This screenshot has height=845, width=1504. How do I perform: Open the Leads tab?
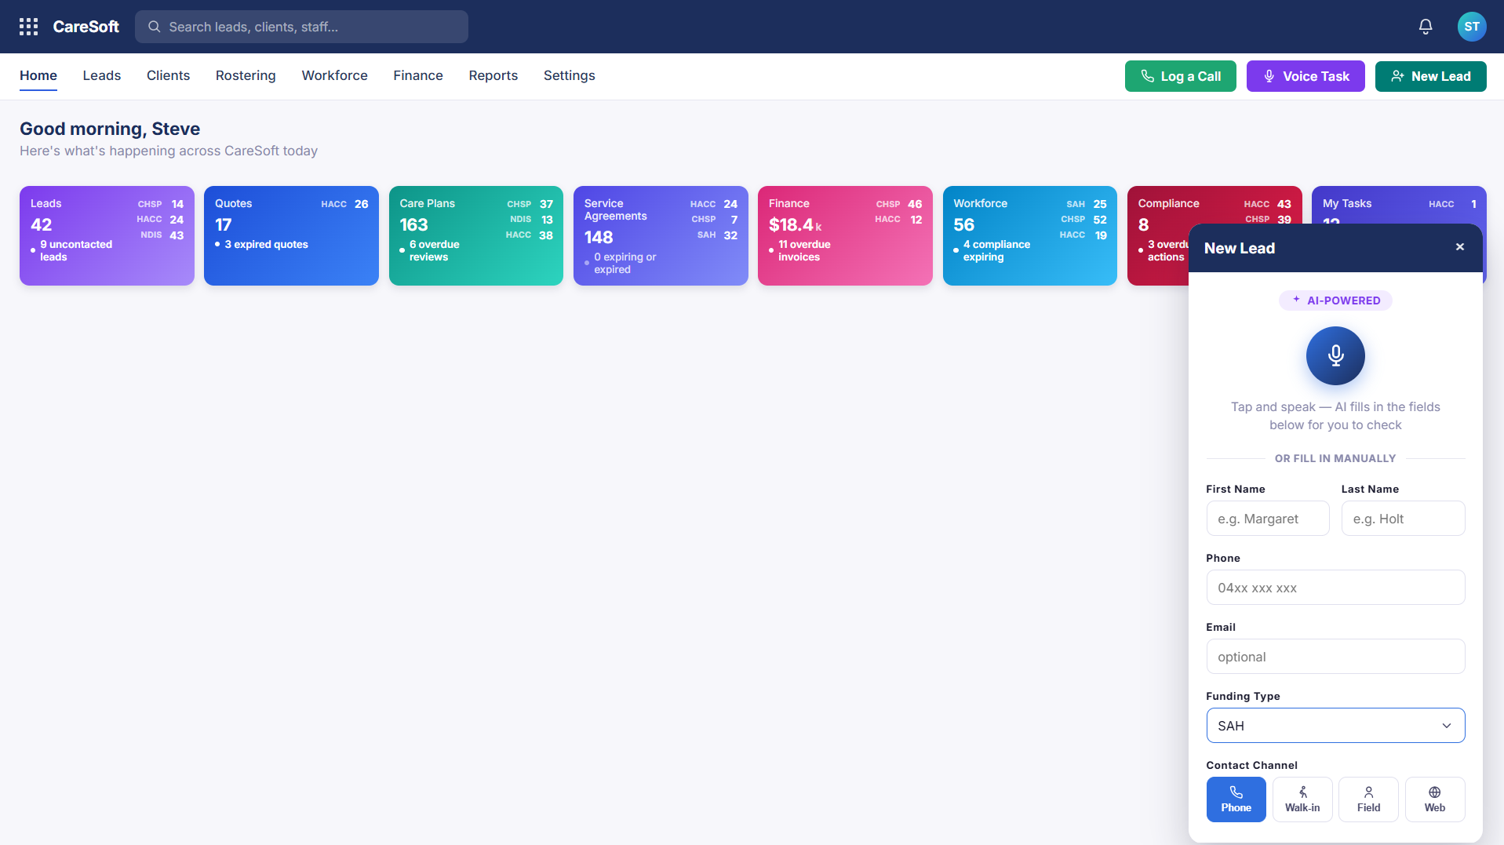102,76
